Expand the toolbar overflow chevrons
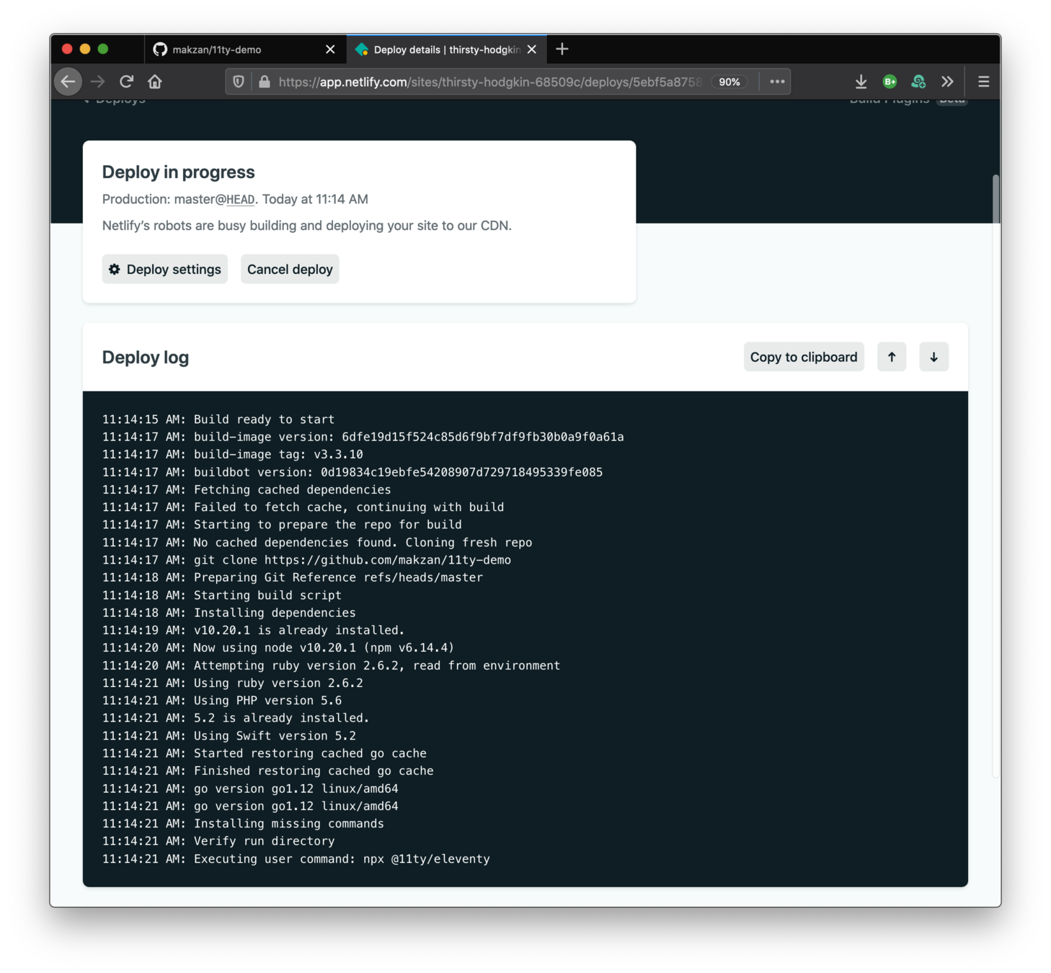Screen dimensions: 1051x973 947,81
